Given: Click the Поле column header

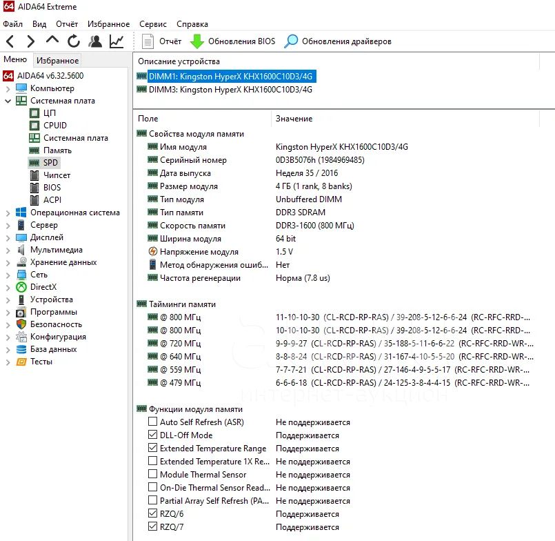Looking at the screenshot, I should (x=202, y=119).
